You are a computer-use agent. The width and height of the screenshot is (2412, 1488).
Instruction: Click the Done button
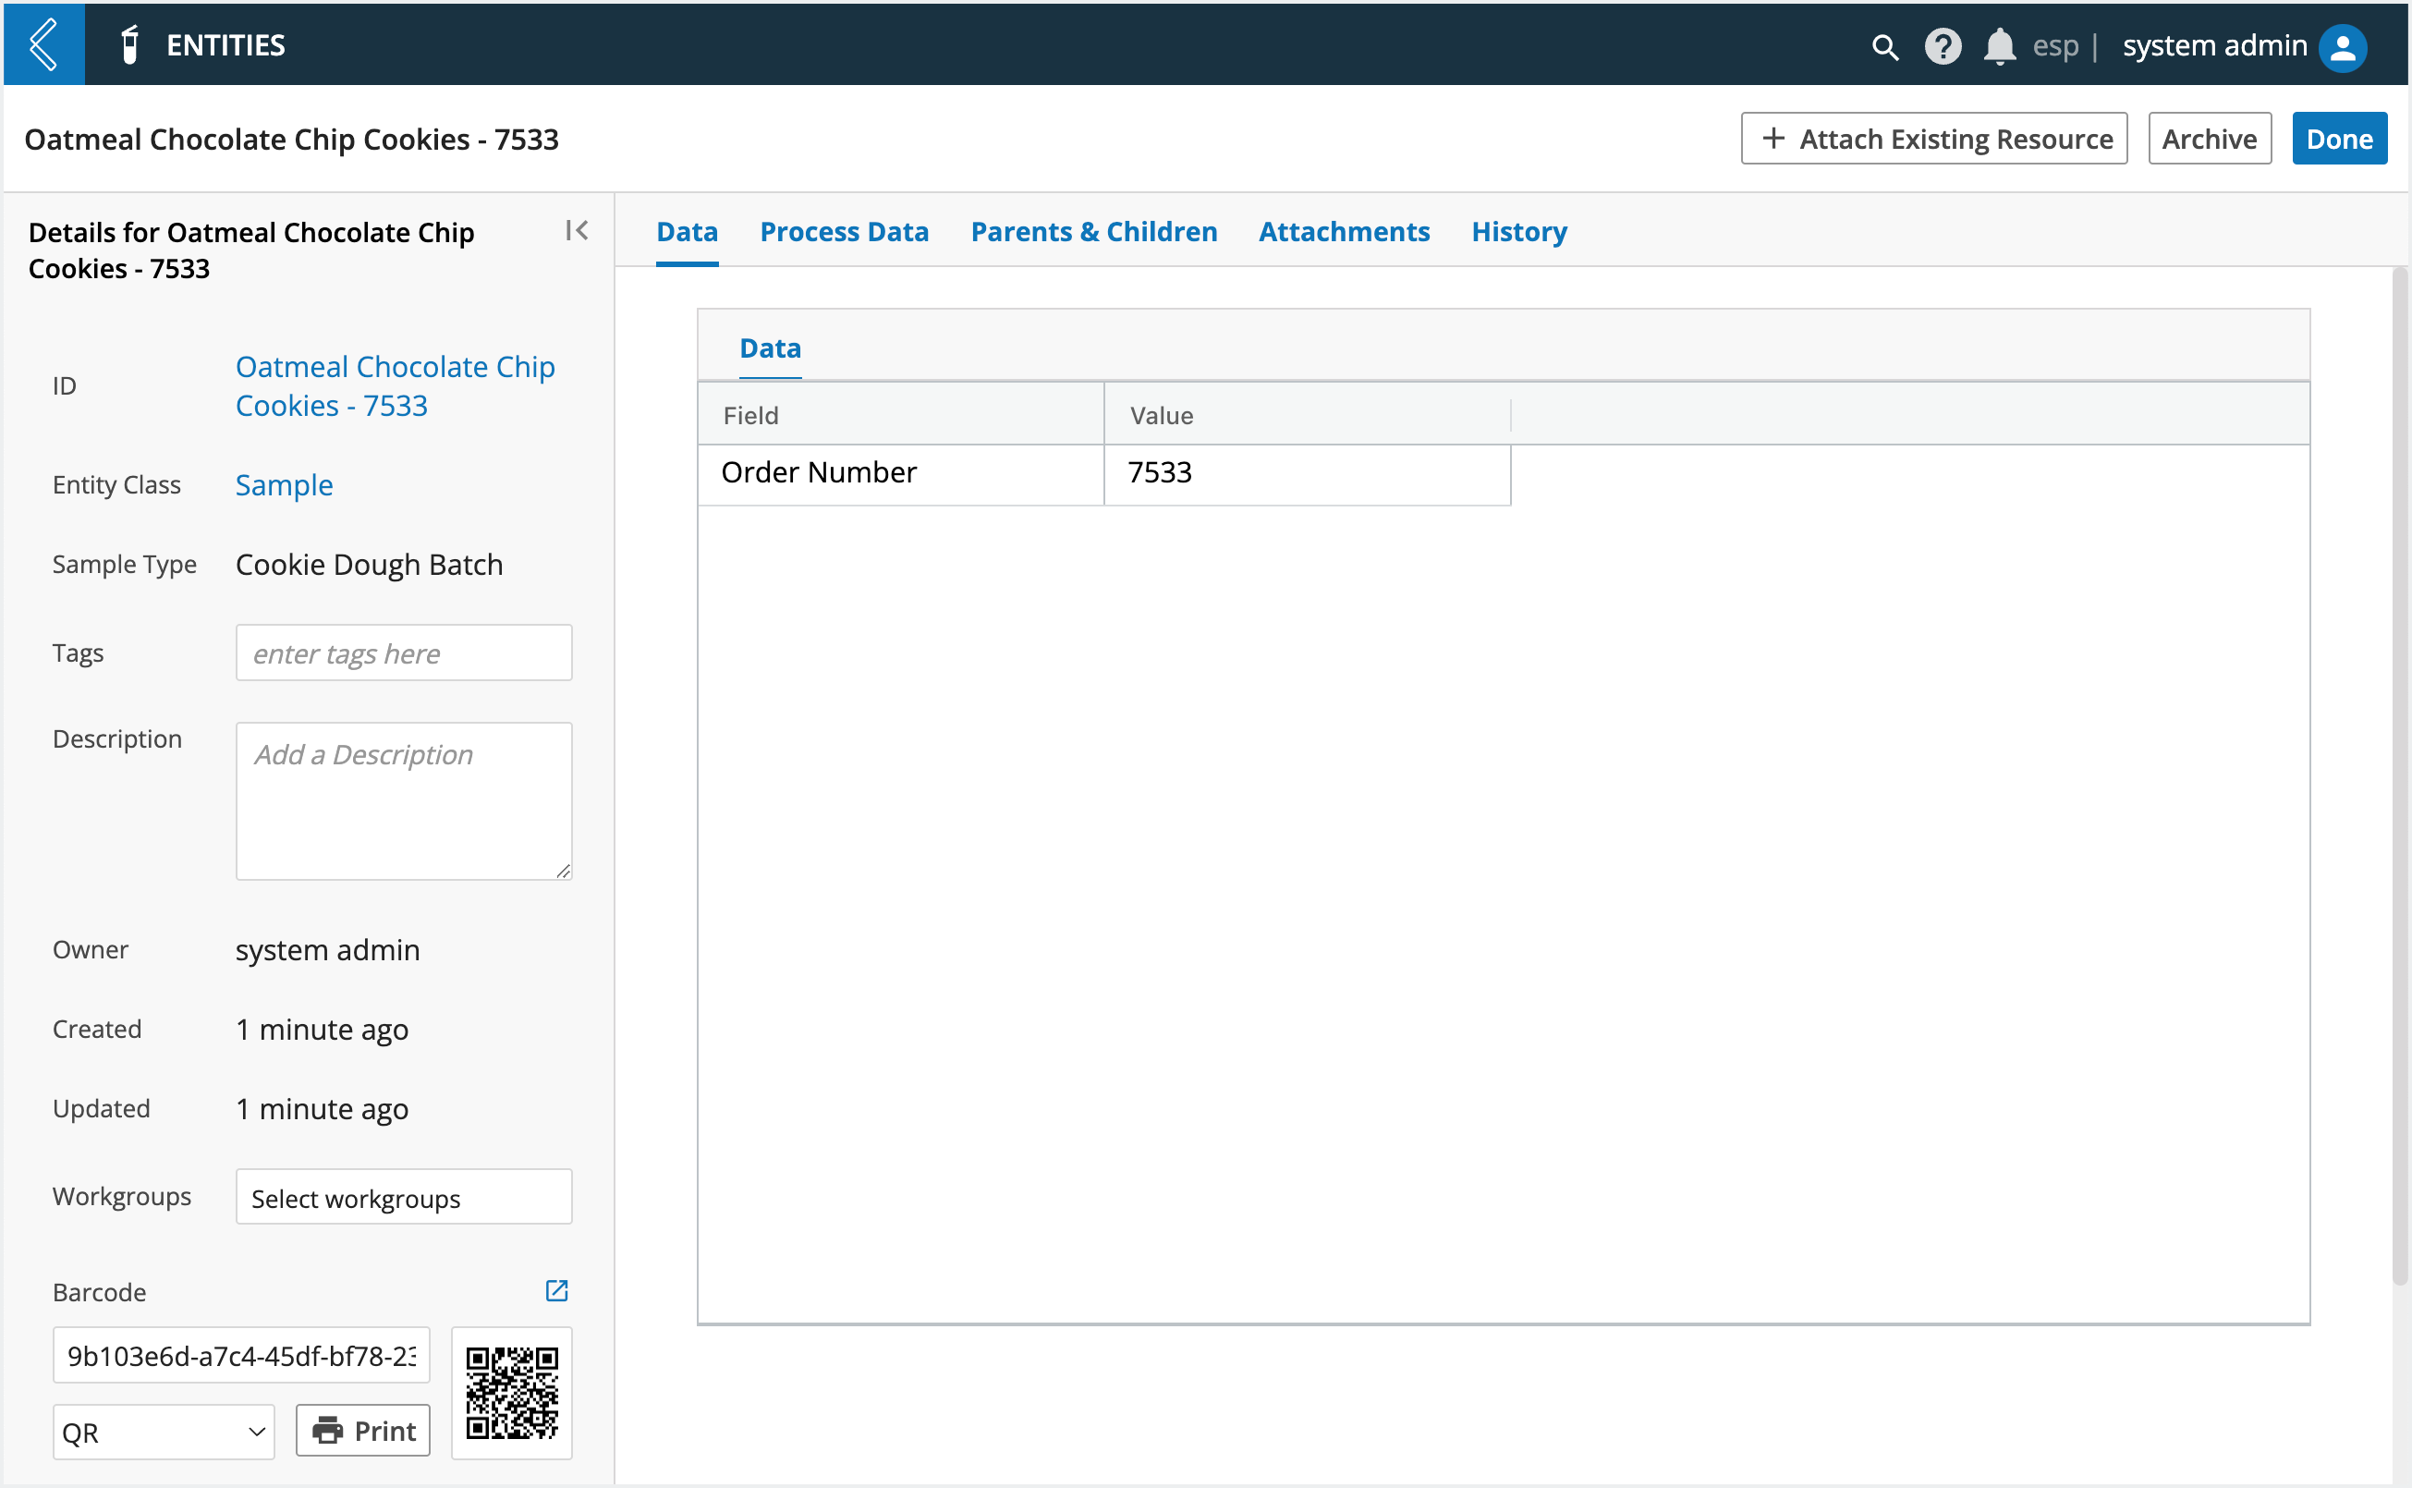coord(2339,139)
